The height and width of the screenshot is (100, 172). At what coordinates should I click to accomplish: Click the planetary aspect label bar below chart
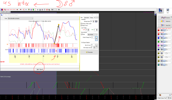point(40,69)
